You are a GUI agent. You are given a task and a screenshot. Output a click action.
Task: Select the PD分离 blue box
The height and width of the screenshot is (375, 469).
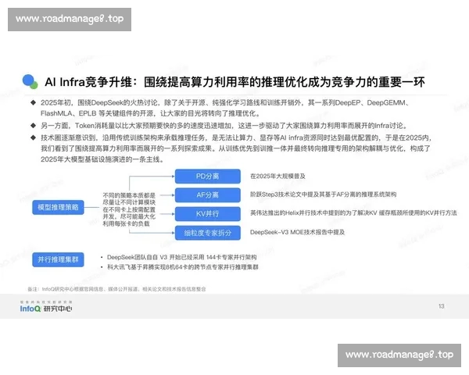click(208, 176)
